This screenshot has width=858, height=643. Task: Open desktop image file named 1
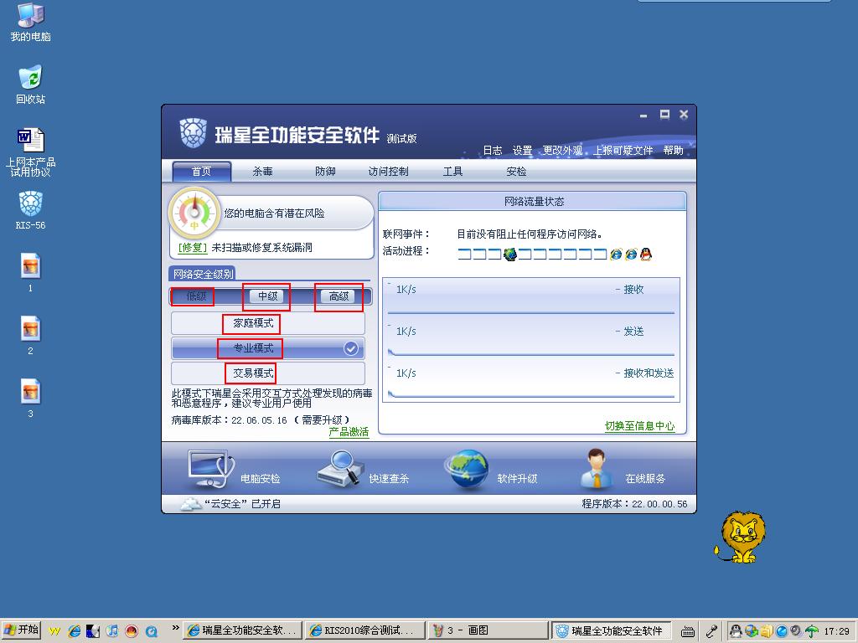[x=31, y=273]
